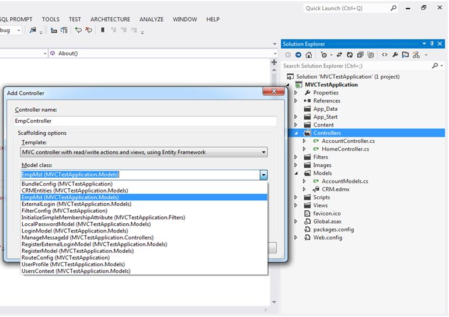The width and height of the screenshot is (449, 317).
Task: Collapse the Controllers folder node
Action: tap(296, 133)
